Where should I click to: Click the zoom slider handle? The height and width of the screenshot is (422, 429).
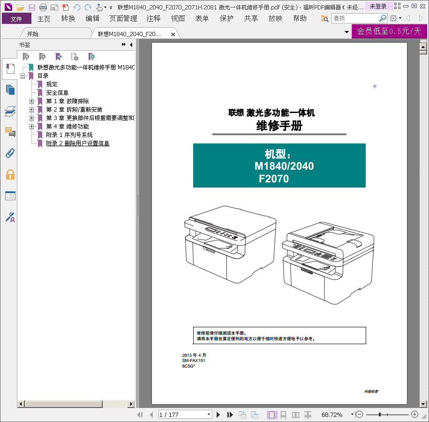coord(380,414)
